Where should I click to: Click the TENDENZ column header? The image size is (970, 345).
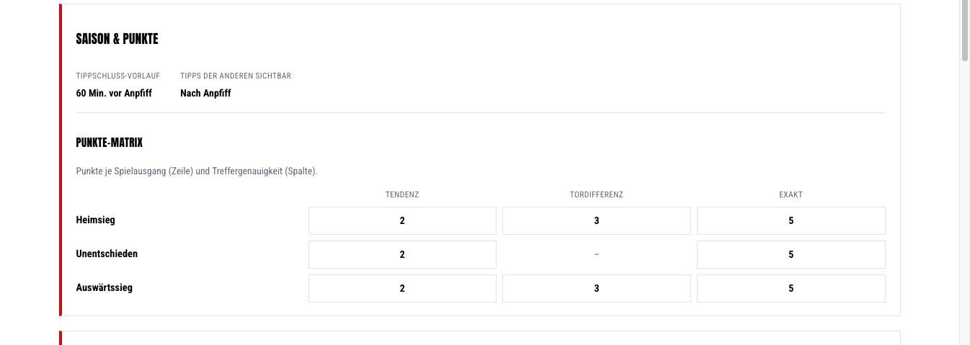(402, 194)
